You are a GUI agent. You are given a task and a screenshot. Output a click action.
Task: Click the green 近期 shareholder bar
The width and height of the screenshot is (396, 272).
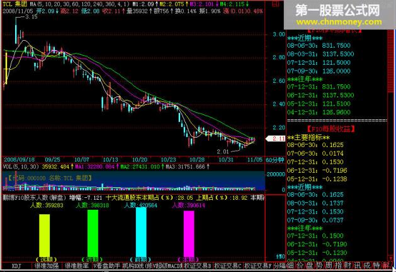point(93,233)
